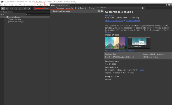The width and height of the screenshot is (172, 105).
Task: Open the Window menu
Action: point(40,5)
